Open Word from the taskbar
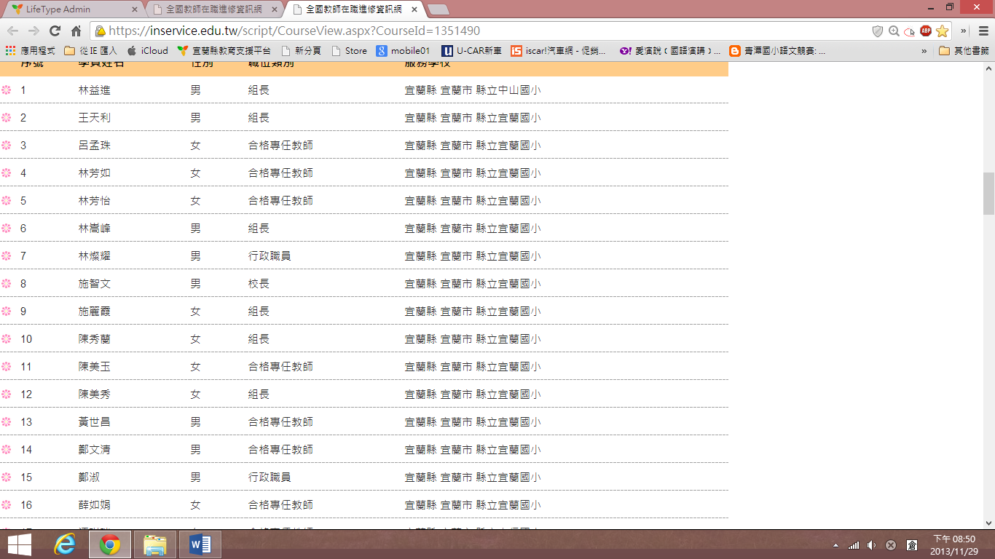The height and width of the screenshot is (559, 995). pyautogui.click(x=200, y=544)
